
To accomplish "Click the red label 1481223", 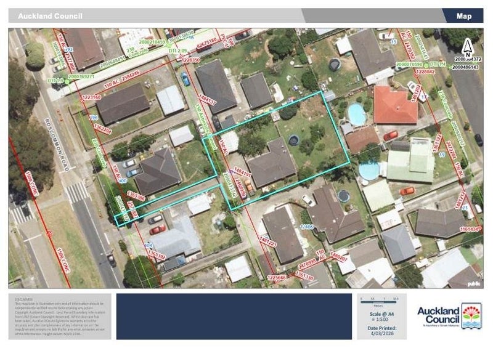I will click(x=268, y=243).
